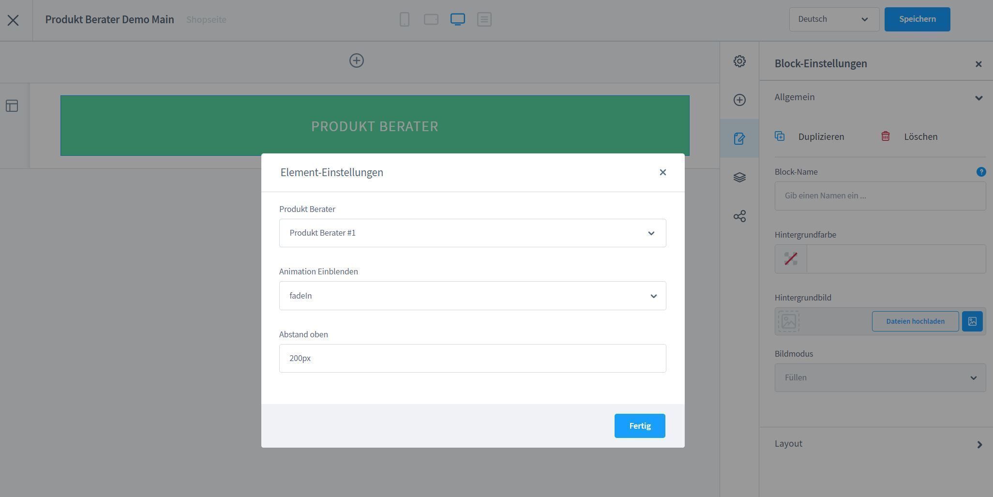Click add block plus icon in sidebar

[739, 100]
